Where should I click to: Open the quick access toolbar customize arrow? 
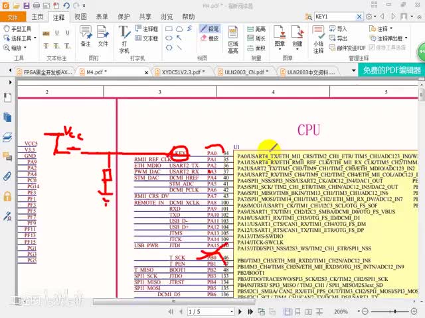point(84,5)
